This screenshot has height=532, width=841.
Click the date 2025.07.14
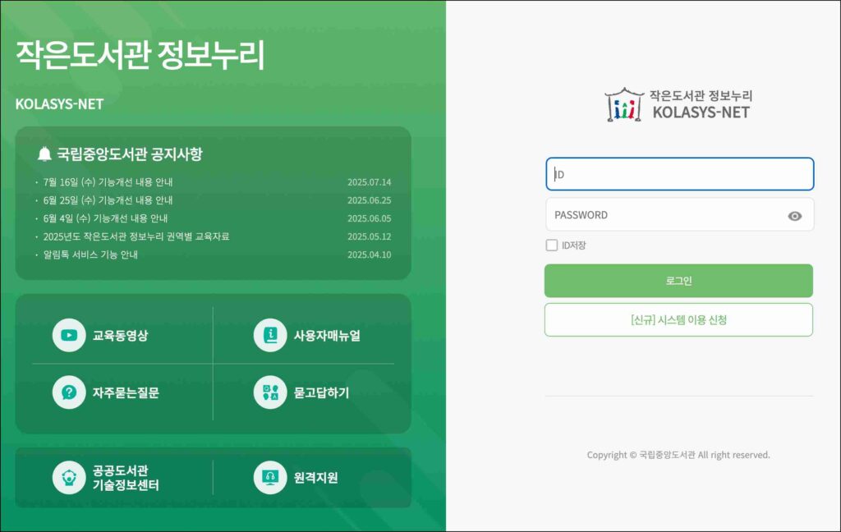[x=369, y=182]
